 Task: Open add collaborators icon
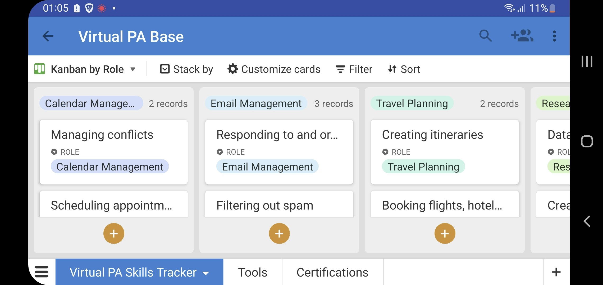[x=522, y=36]
